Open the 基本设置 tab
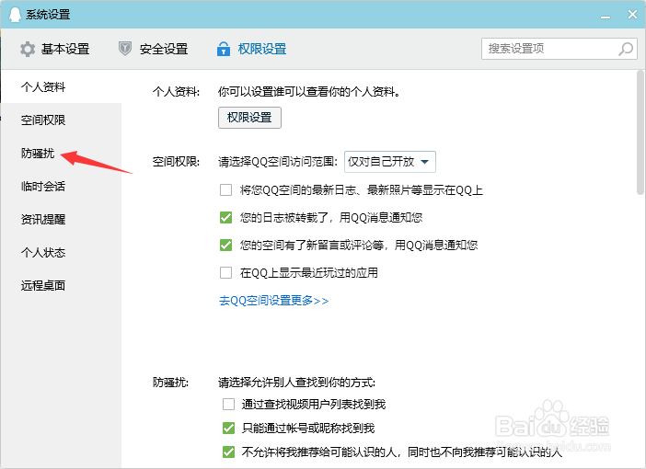The height and width of the screenshot is (469, 646). [x=55, y=49]
